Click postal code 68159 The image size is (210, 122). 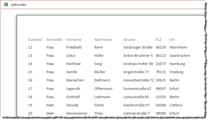161,47
